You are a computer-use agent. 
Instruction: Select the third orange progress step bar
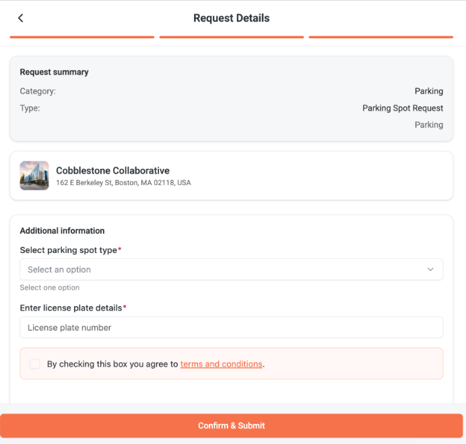pyautogui.click(x=380, y=37)
